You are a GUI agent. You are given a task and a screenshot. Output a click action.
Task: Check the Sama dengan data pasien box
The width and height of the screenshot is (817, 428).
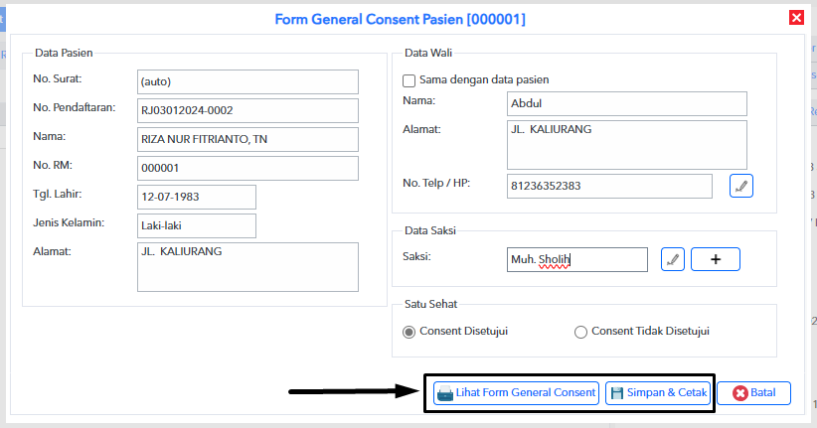pyautogui.click(x=409, y=80)
